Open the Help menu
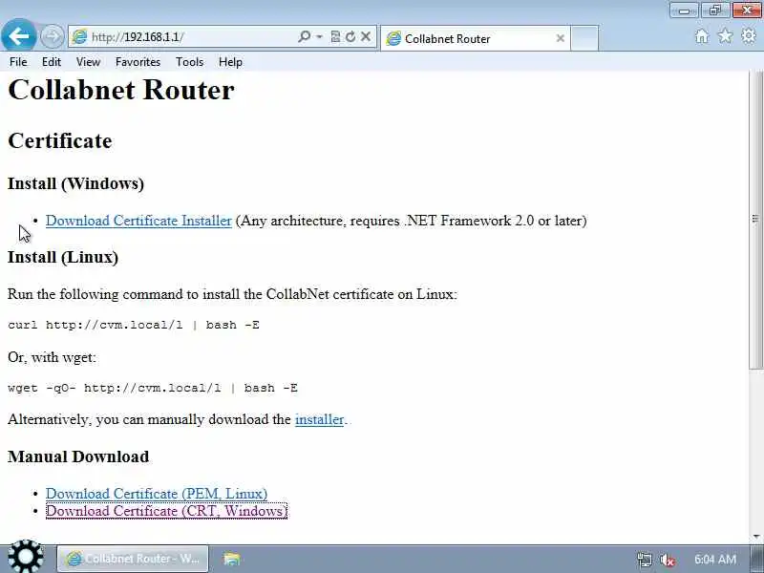This screenshot has width=764, height=573. pos(230,62)
